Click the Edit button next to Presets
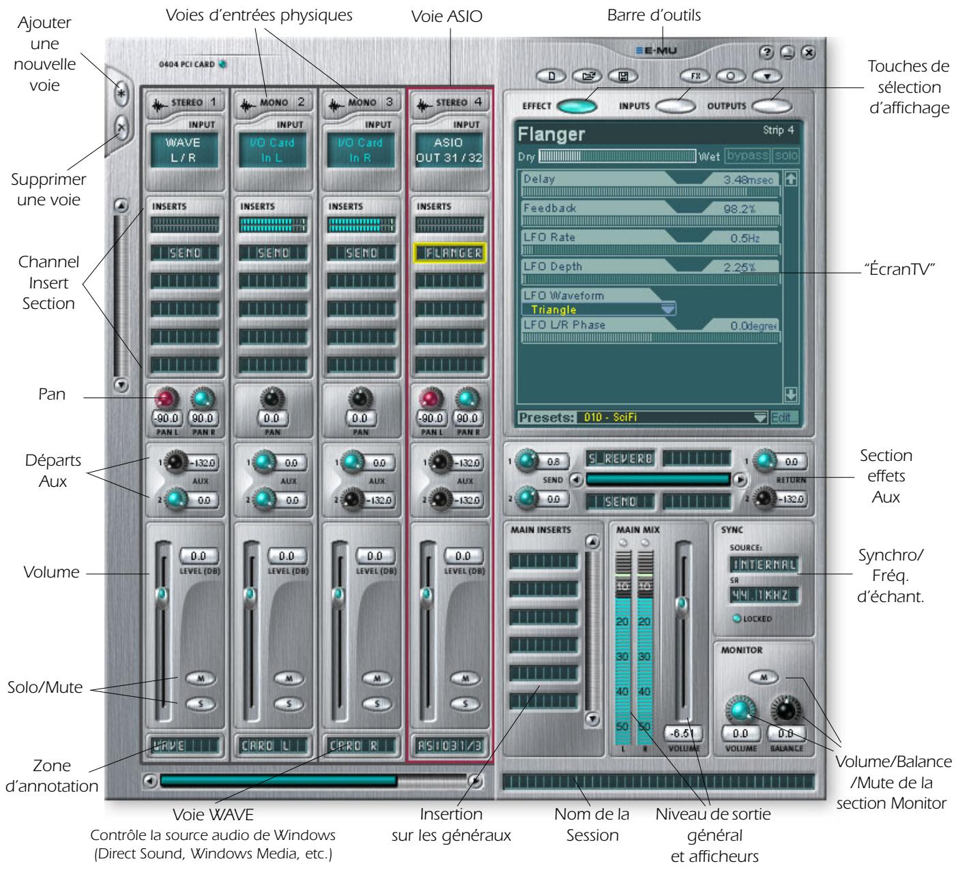The image size is (956, 870). click(784, 417)
